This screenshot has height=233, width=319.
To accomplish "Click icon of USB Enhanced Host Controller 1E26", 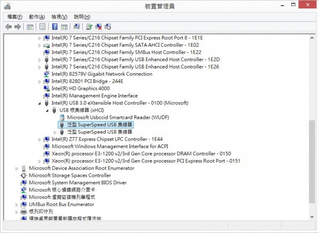I will click(x=47, y=67).
